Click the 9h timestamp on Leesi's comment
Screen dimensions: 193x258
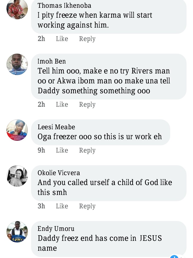[x=41, y=150]
